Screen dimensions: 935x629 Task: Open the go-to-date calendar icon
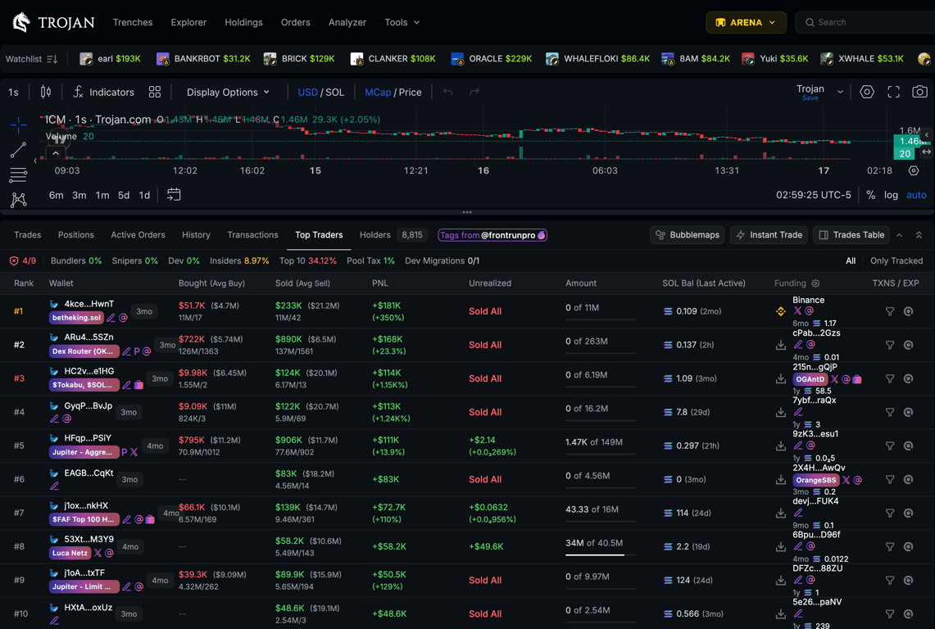pyautogui.click(x=174, y=194)
